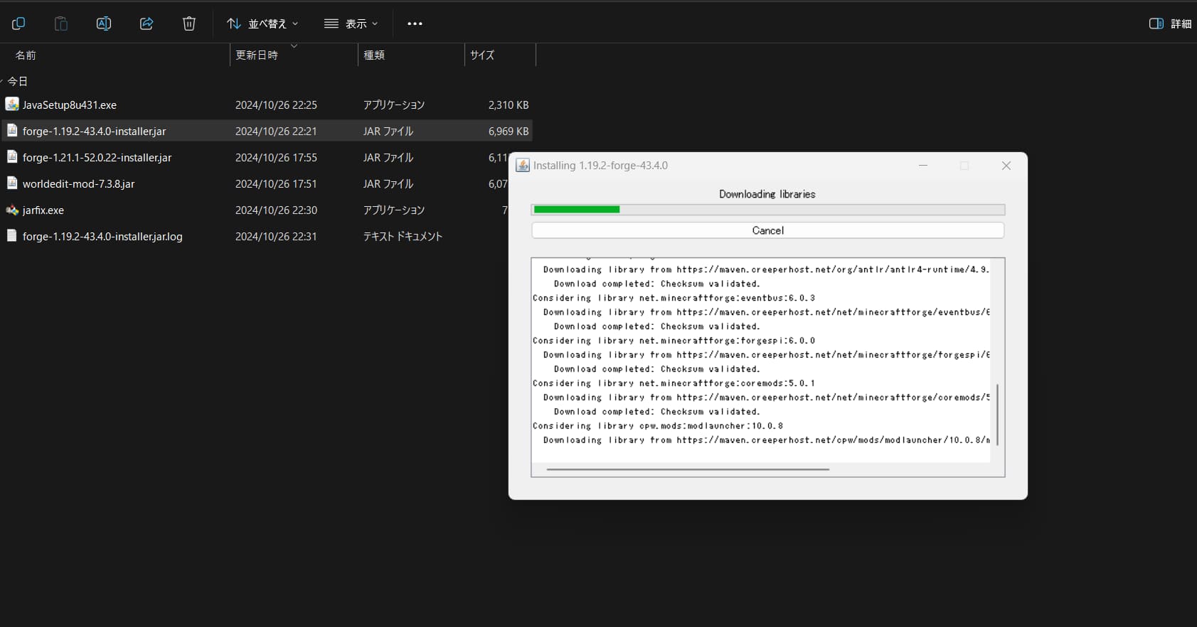Select forge-1.21.1-52.0.22-installer.jar file
The width and height of the screenshot is (1197, 627).
97,158
